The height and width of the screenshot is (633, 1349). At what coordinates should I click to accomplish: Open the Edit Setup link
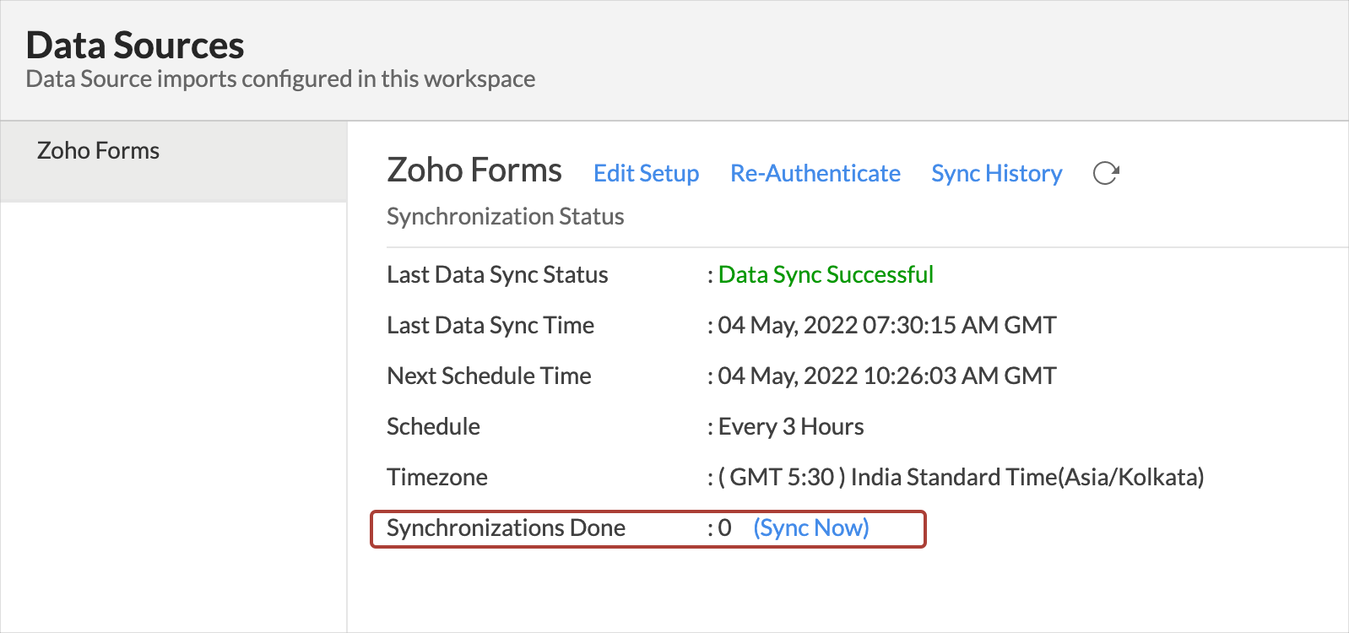[x=646, y=173]
